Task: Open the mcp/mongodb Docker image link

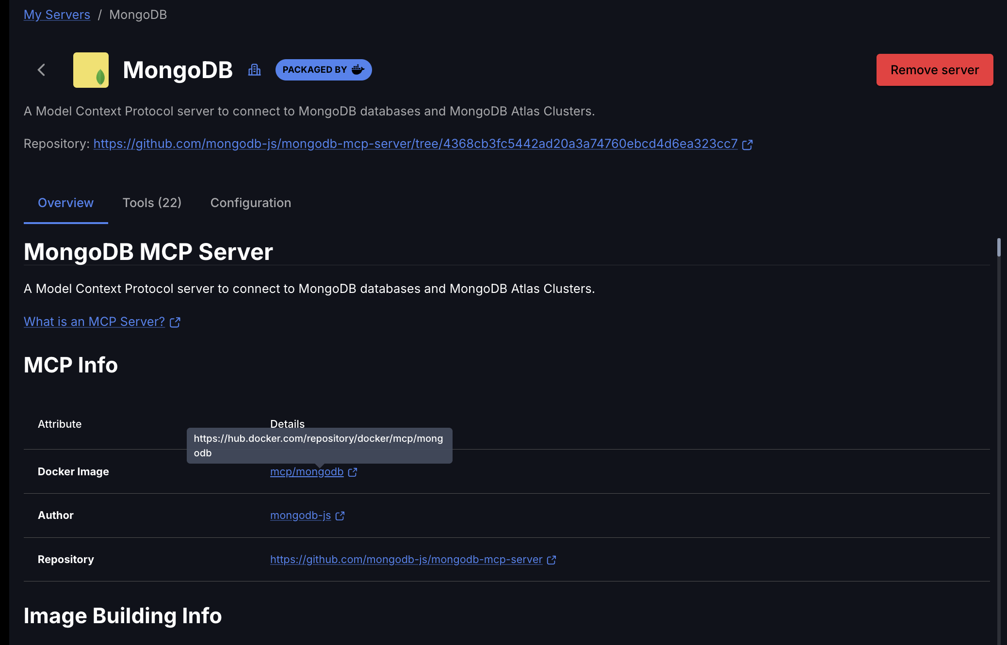Action: 307,472
